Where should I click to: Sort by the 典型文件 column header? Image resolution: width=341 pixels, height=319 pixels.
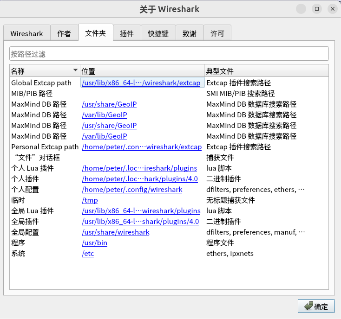266,71
